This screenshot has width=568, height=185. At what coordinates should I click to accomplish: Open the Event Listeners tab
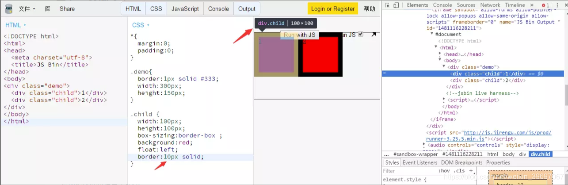[420, 162]
